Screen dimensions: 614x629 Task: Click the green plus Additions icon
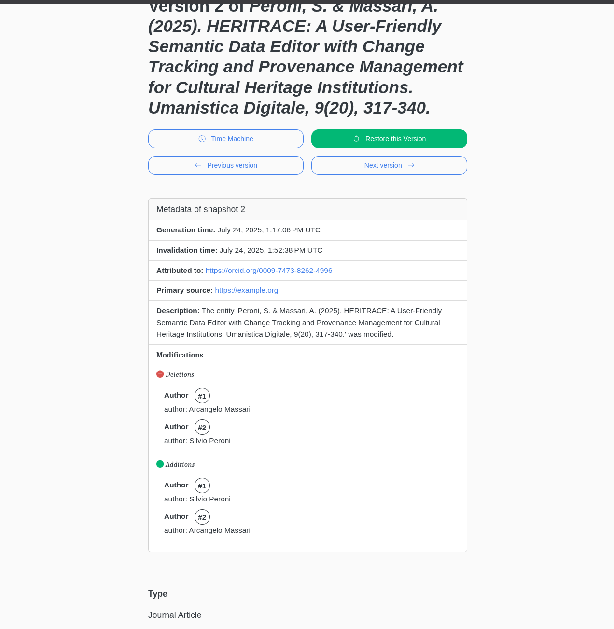(160, 464)
